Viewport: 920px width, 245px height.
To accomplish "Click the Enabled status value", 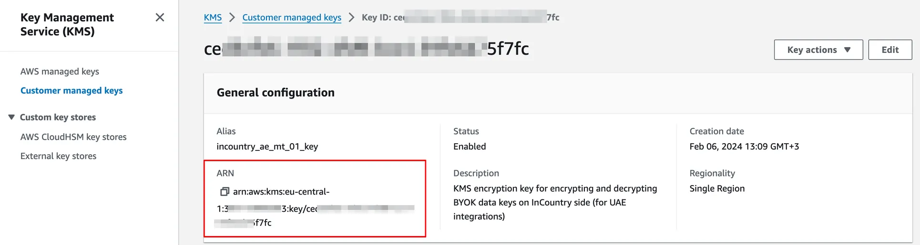I will (x=469, y=147).
